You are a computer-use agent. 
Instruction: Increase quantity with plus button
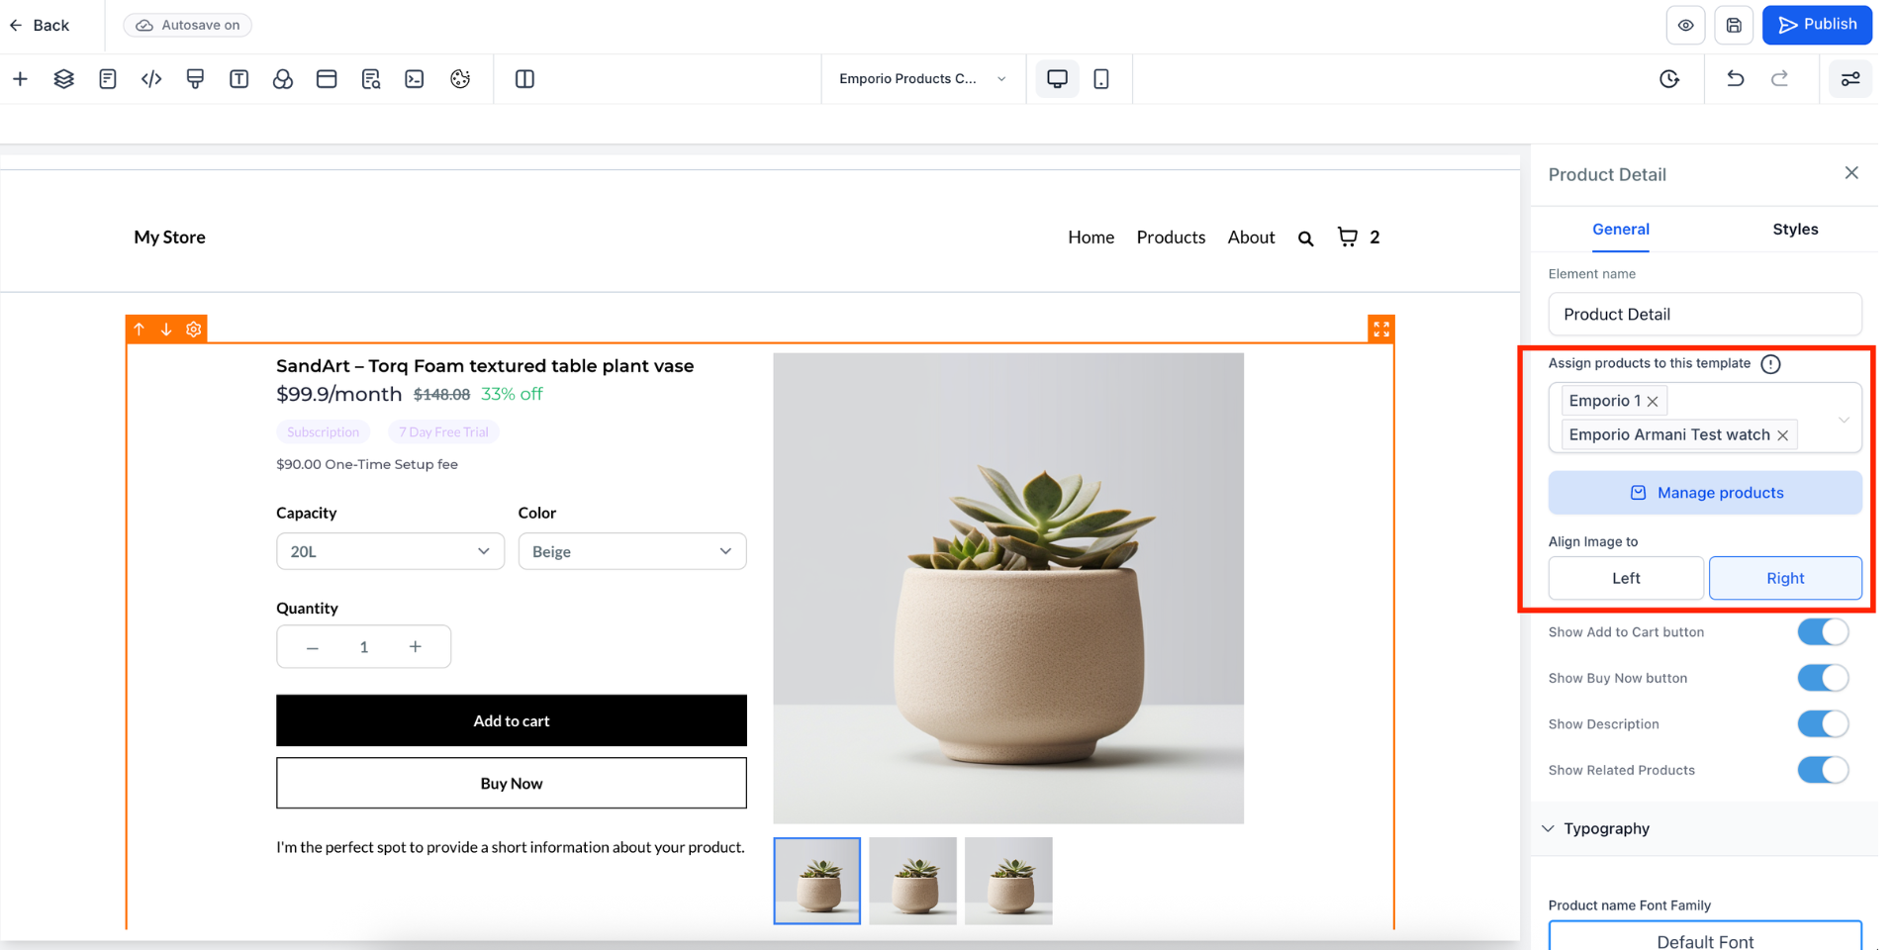[x=416, y=647]
